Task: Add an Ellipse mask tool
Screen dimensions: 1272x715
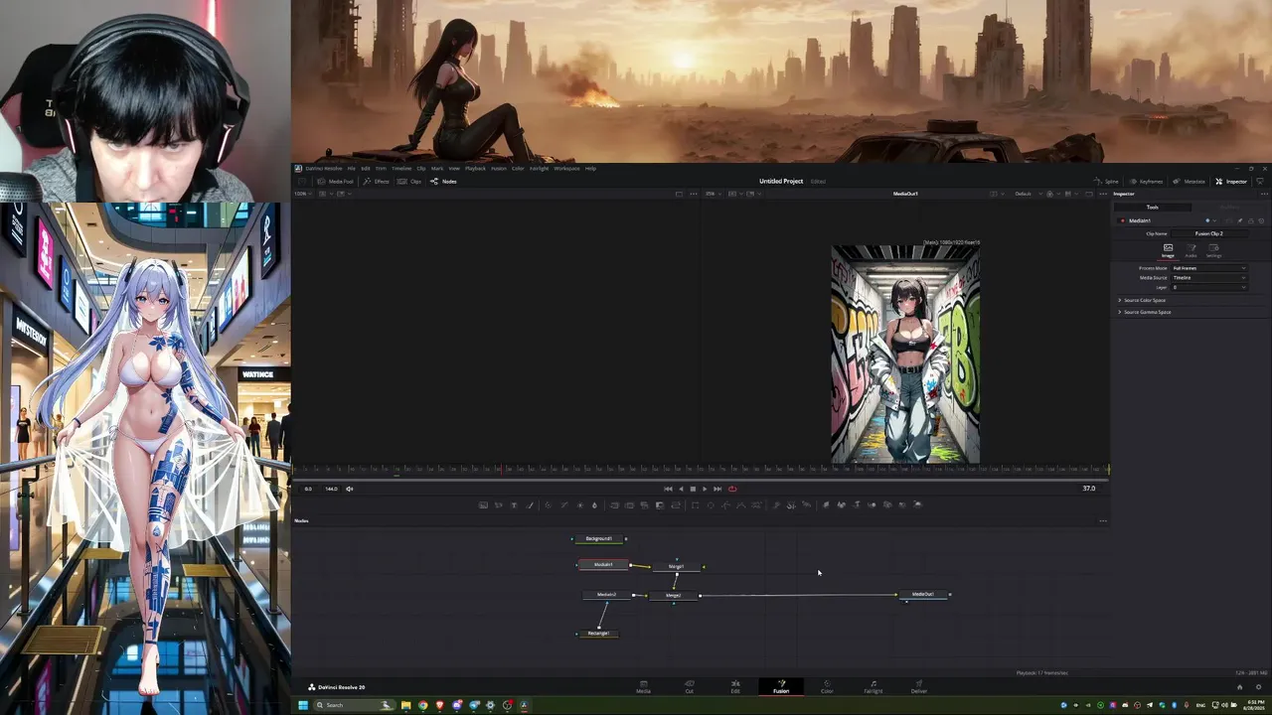Action: [711, 504]
